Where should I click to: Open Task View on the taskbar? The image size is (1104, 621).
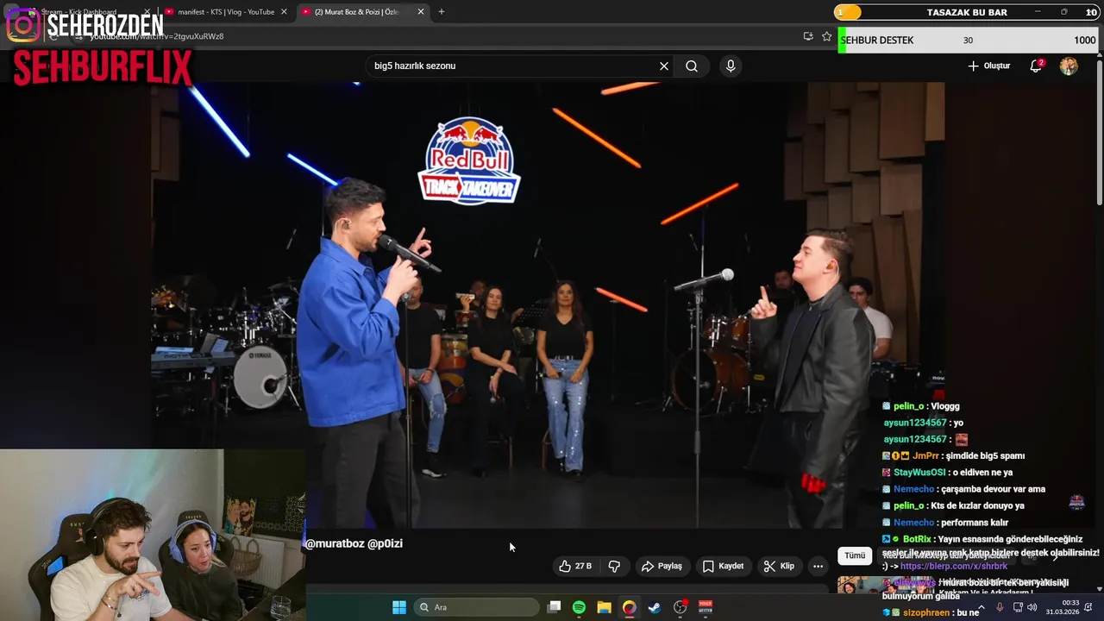(x=555, y=607)
